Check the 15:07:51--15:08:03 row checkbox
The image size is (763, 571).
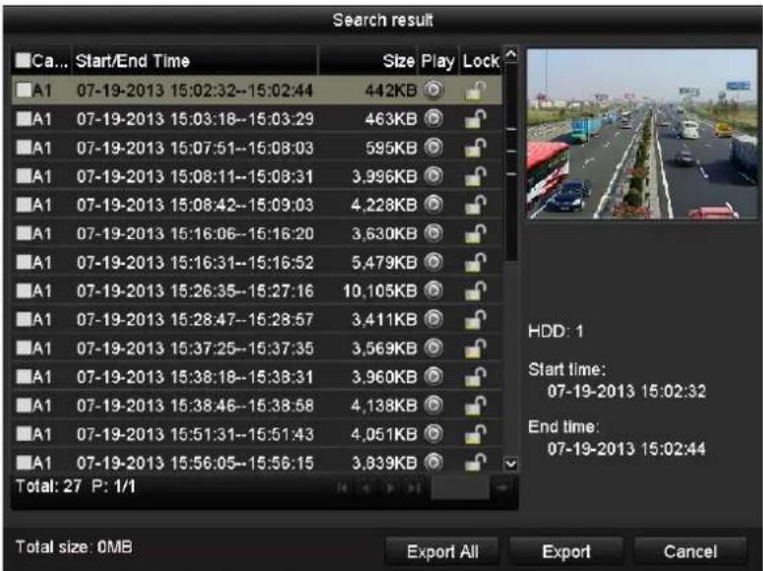click(x=24, y=147)
